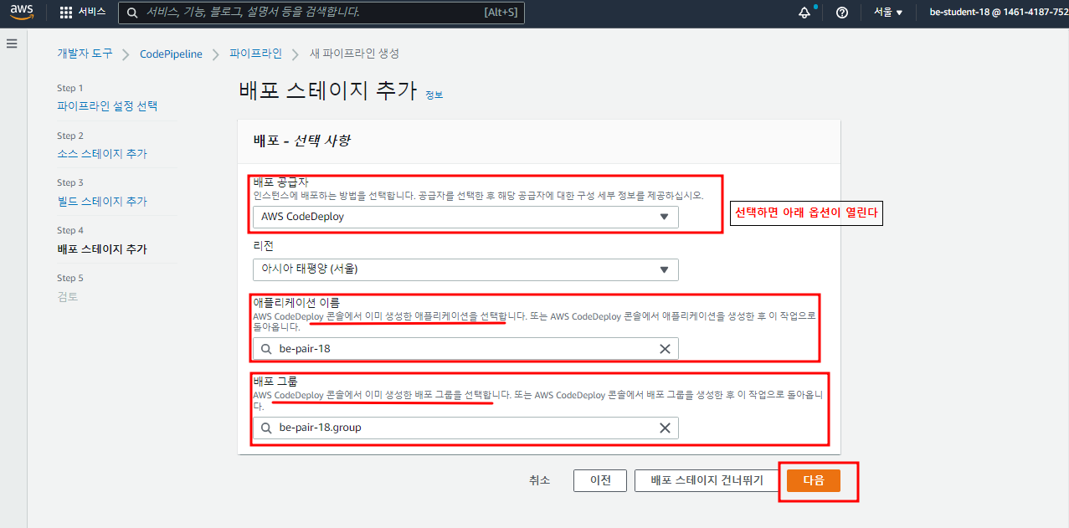Click the 서비스 label in header
This screenshot has width=1069, height=528.
pyautogui.click(x=92, y=13)
